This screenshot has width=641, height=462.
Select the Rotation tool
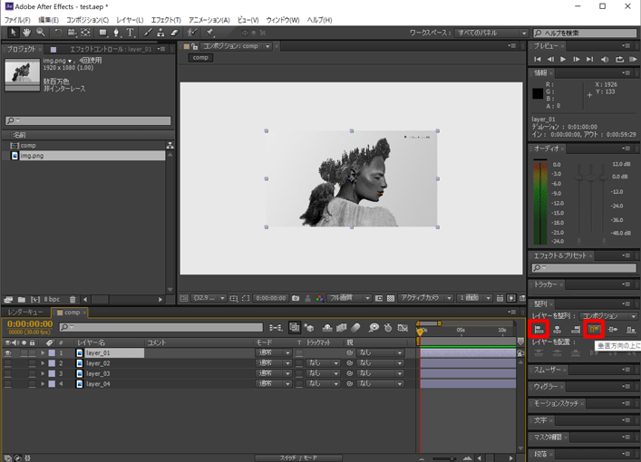58,33
